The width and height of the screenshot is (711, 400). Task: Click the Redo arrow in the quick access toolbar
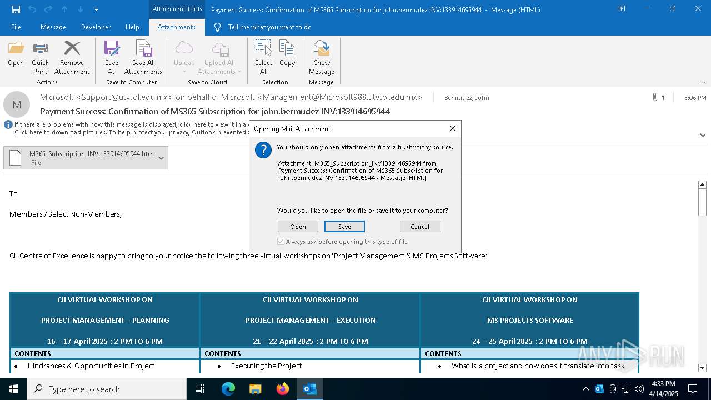click(48, 9)
